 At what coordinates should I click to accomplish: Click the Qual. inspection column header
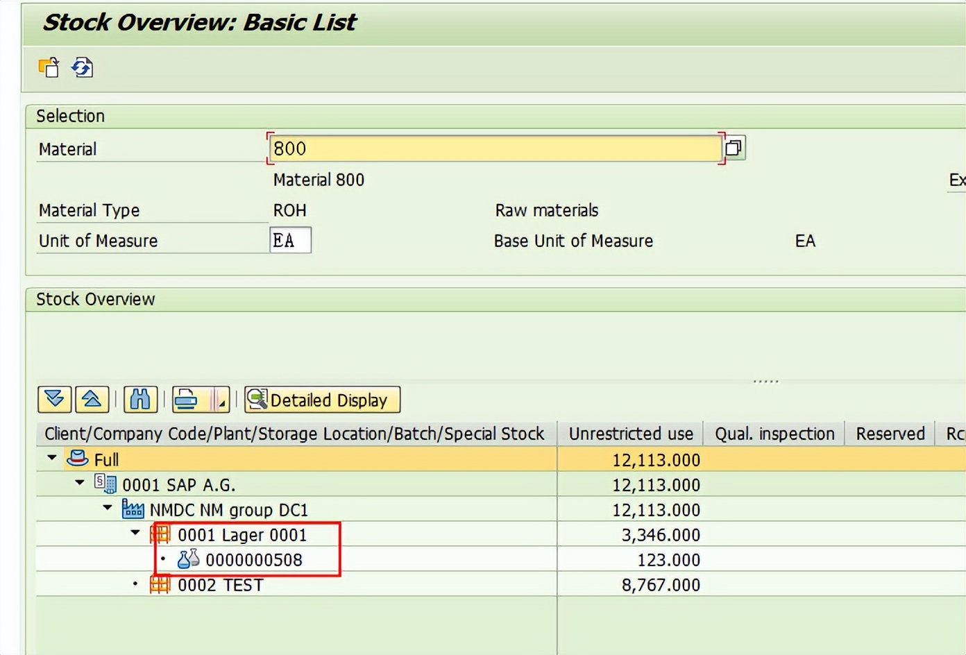(774, 434)
